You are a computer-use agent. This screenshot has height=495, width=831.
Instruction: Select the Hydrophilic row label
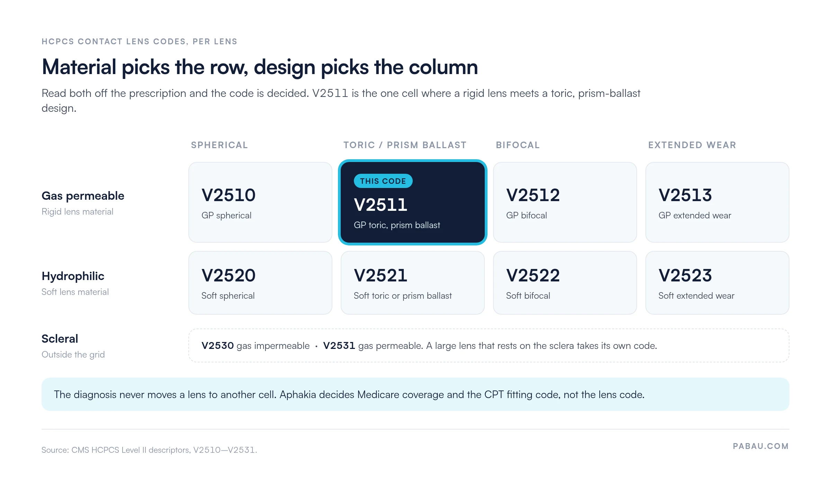(73, 276)
